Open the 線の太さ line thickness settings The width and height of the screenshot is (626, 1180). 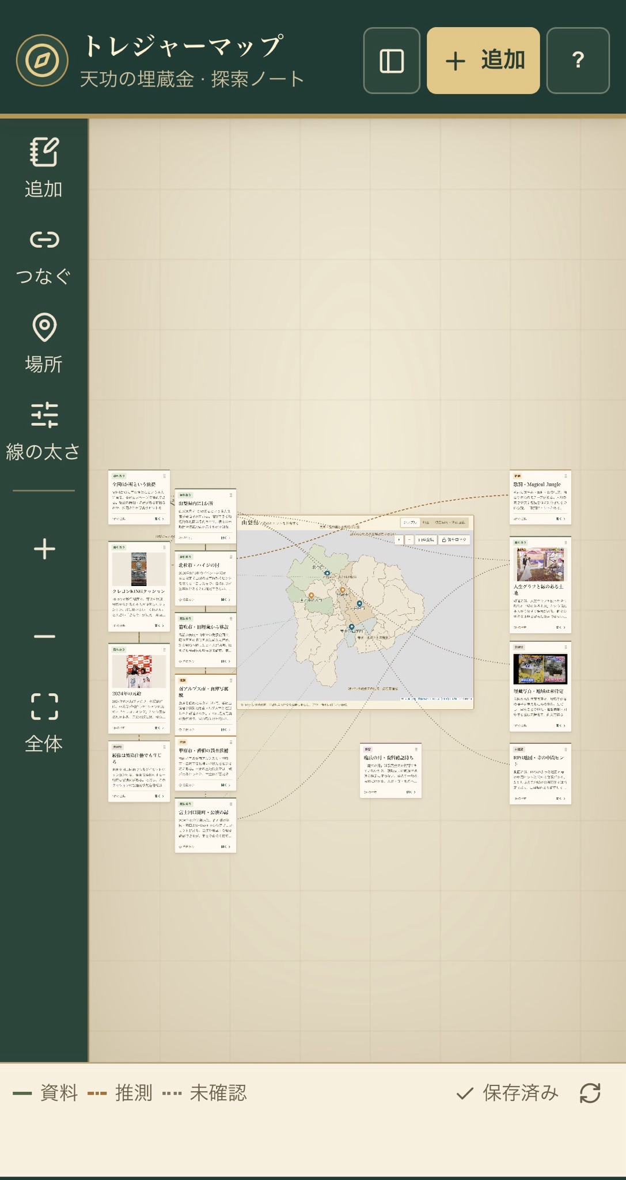pyautogui.click(x=44, y=430)
